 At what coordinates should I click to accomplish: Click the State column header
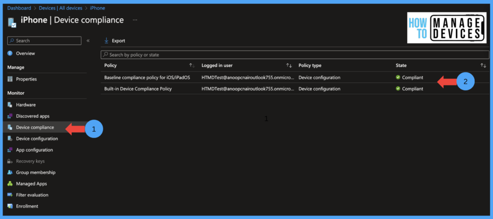(x=401, y=66)
